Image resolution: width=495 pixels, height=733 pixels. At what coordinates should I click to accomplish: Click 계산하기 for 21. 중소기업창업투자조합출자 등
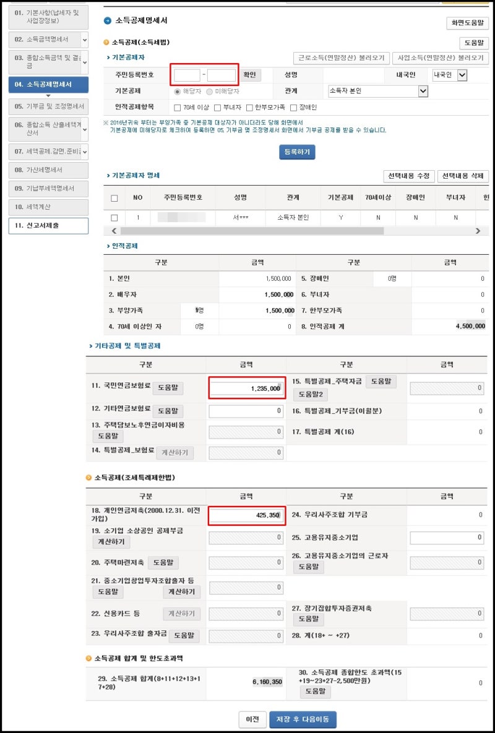[x=182, y=593]
